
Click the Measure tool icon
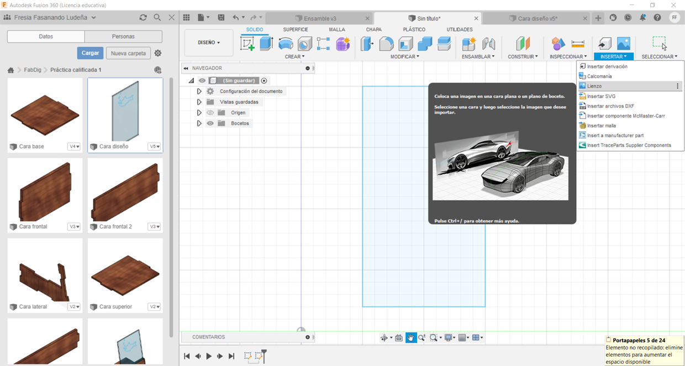click(x=578, y=44)
